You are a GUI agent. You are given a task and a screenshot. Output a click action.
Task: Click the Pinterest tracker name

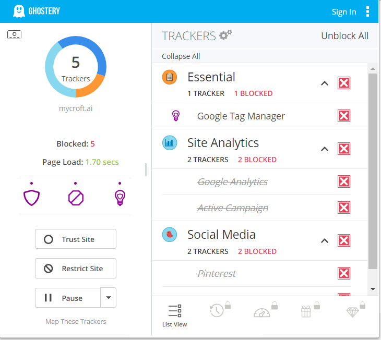point(217,274)
